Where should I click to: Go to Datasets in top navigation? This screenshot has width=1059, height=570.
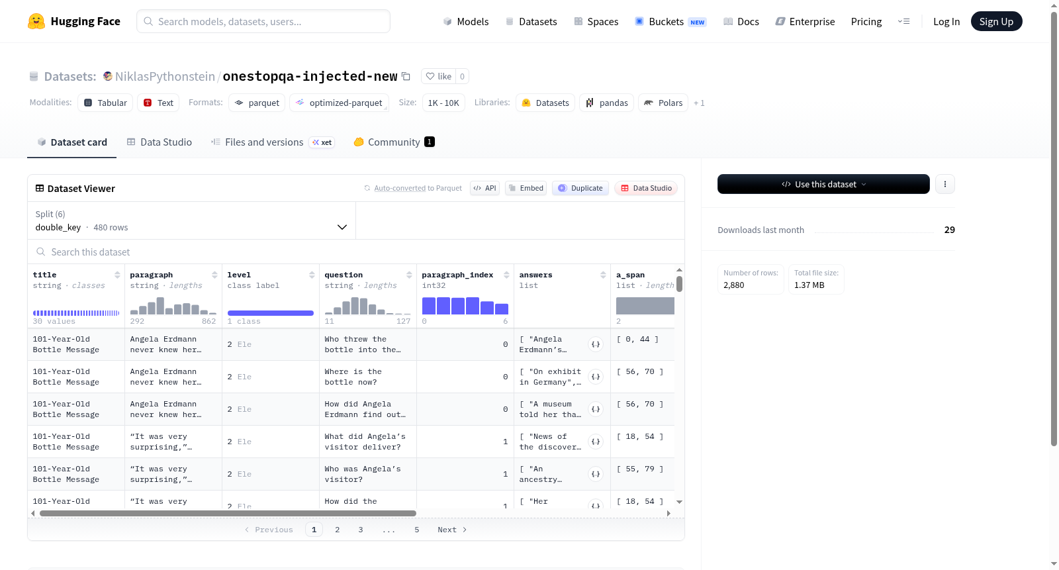point(531,21)
